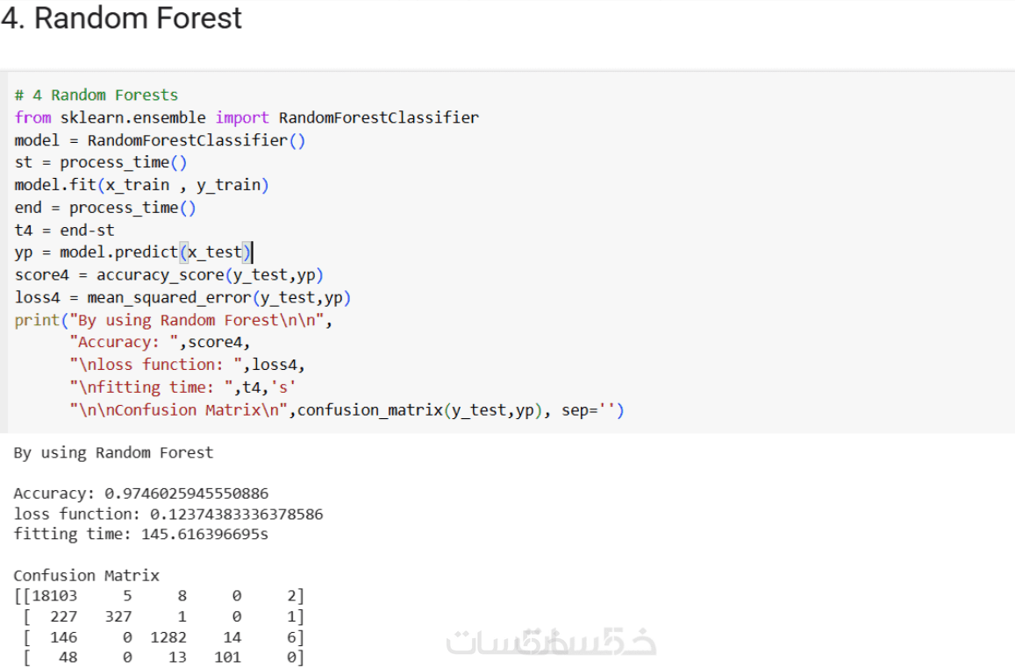Select the model.fit(x_train, y_train) line
The width and height of the screenshot is (1015, 668).
[141, 185]
